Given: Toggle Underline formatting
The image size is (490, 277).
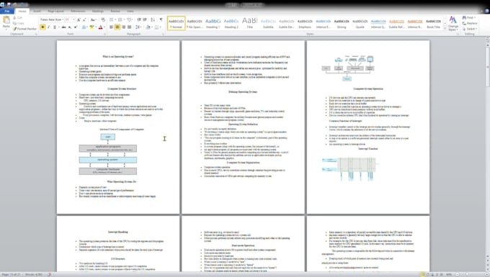Looking at the screenshot, I should tap(55, 27).
